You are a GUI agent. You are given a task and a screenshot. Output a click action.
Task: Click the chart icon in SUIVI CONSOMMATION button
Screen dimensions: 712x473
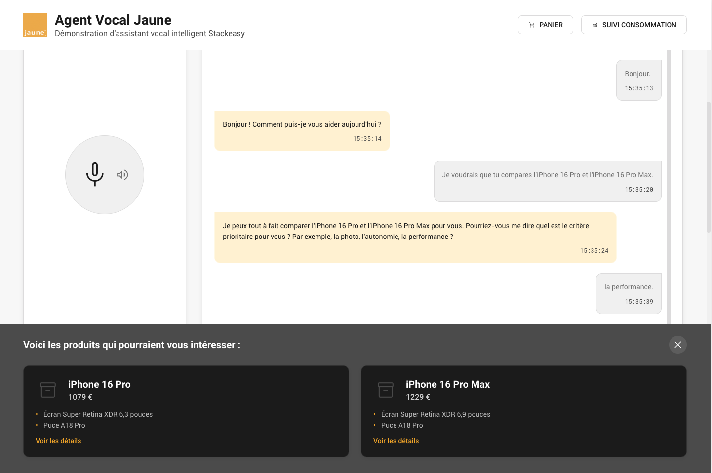point(594,24)
